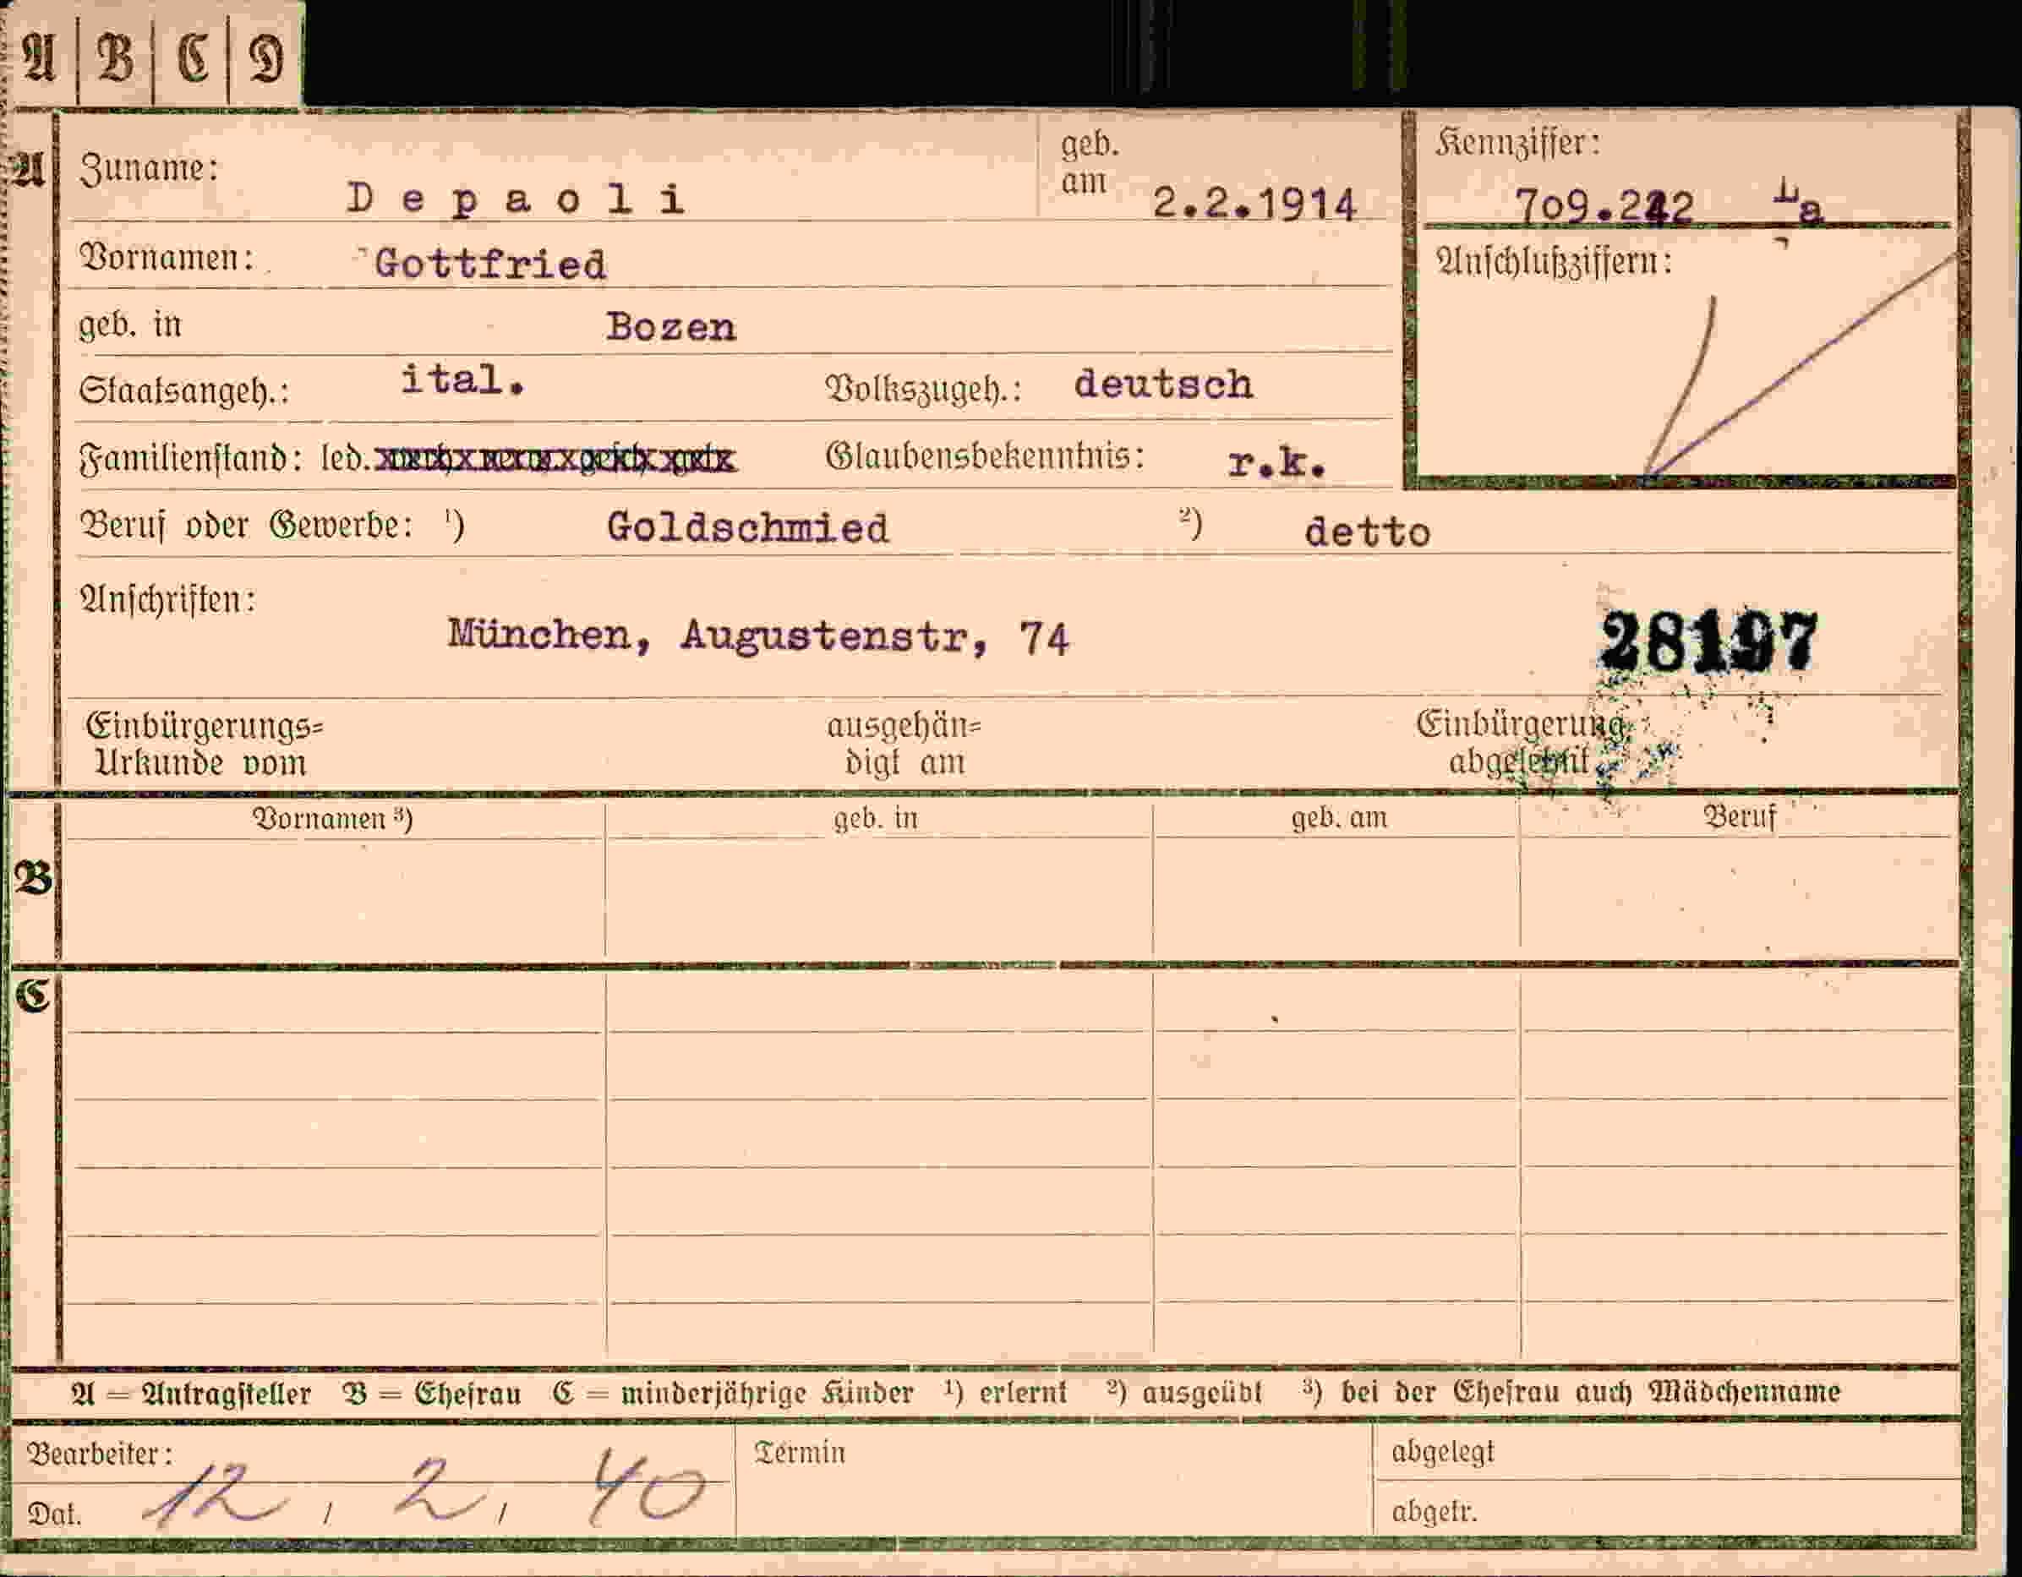
Task: Click the legend text "B = Ehefrau"
Action: click(431, 1394)
